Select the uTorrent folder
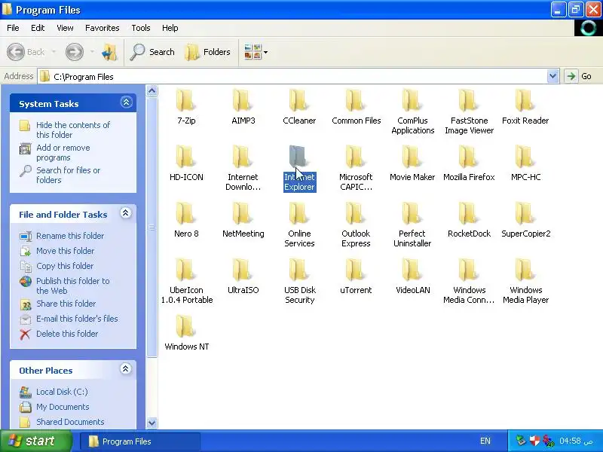This screenshot has width=603, height=452. pyautogui.click(x=356, y=276)
